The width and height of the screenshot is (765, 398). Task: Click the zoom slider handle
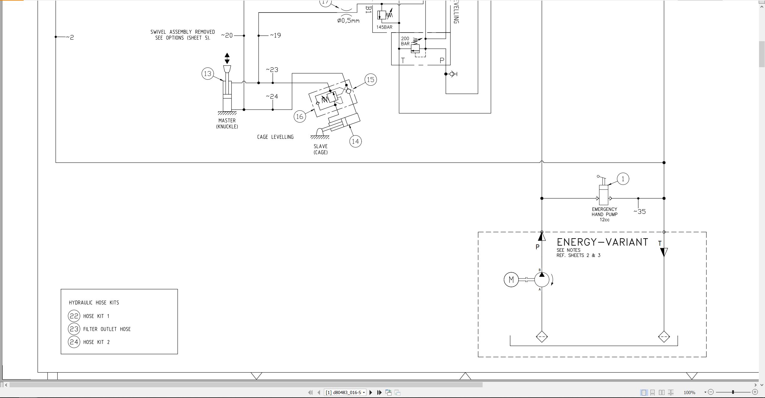[x=733, y=392]
